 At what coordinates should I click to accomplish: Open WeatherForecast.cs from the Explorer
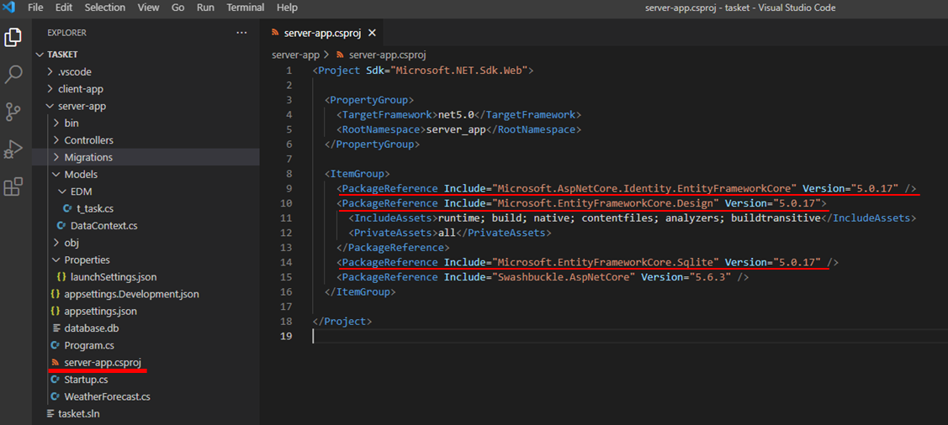click(x=107, y=396)
